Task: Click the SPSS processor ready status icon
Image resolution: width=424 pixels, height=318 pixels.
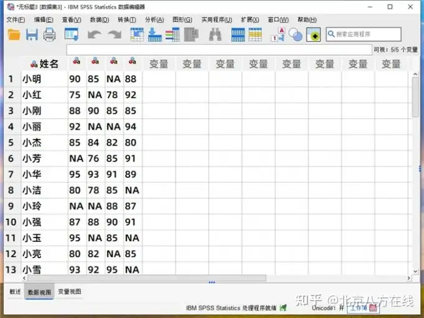Action: pyautogui.click(x=283, y=307)
